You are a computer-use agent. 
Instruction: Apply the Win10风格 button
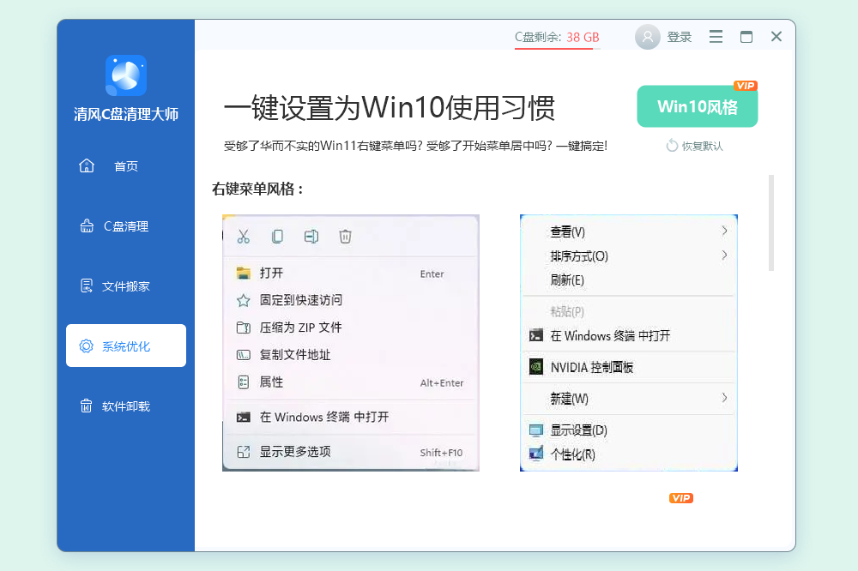click(697, 107)
